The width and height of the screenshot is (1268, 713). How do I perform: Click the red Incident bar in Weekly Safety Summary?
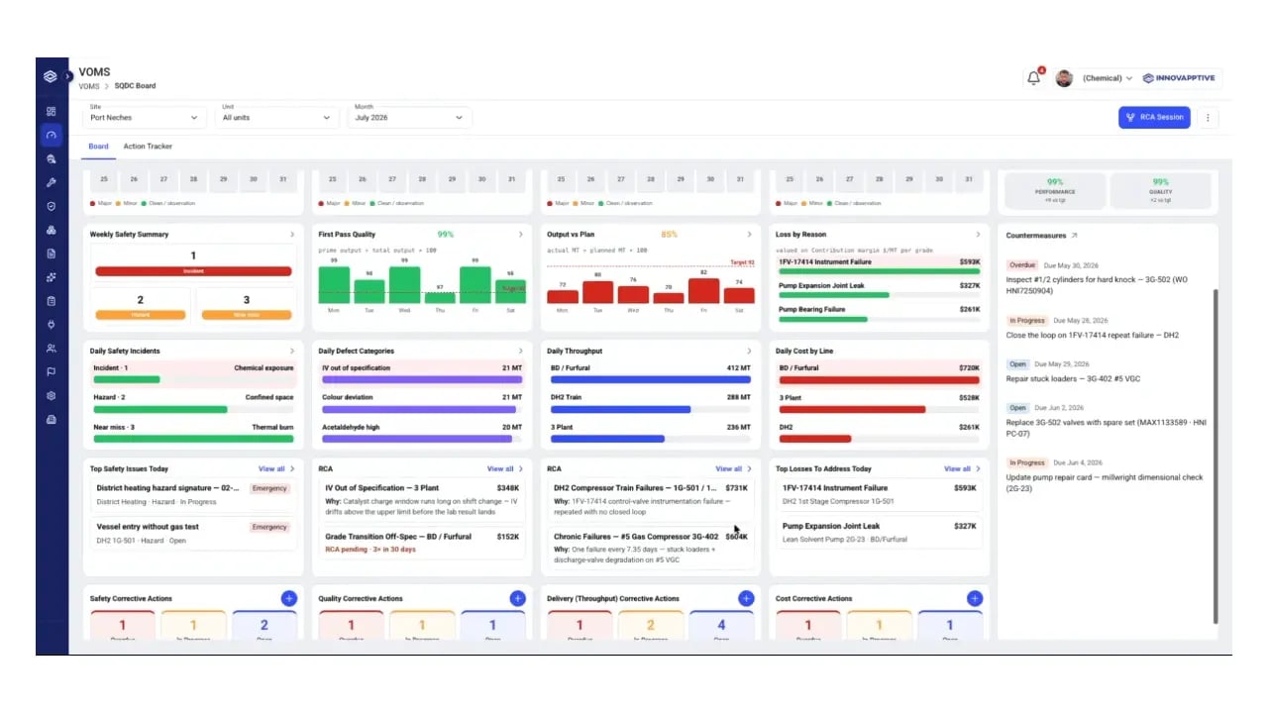click(193, 271)
